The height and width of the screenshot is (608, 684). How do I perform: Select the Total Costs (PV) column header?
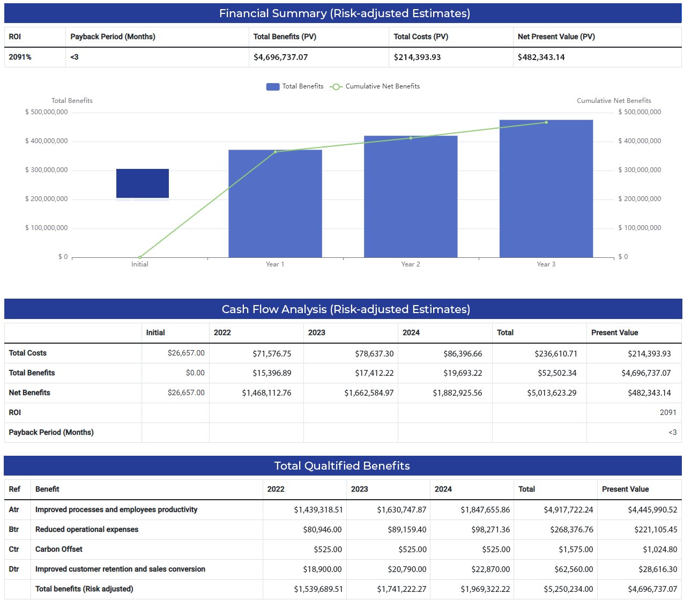click(421, 37)
